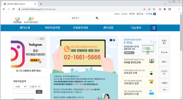Image resolution: width=183 pixels, height=100 pixels.
Task: Open 어린이집지원 menu
Action: pyautogui.click(x=53, y=28)
